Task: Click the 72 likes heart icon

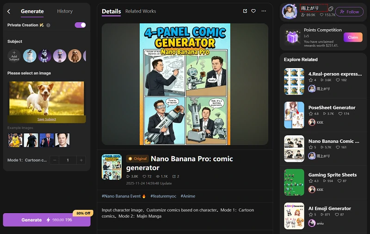Action: pyautogui.click(x=144, y=177)
